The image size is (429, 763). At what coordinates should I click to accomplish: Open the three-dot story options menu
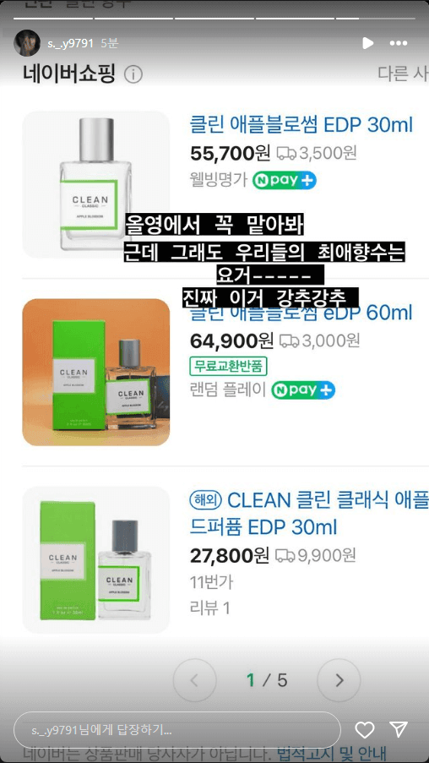click(399, 43)
